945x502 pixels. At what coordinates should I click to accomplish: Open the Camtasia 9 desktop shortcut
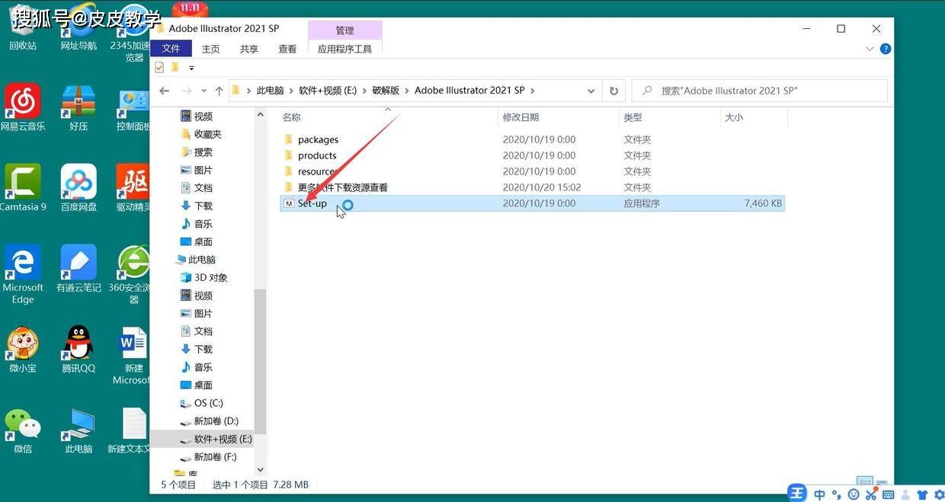pyautogui.click(x=23, y=187)
